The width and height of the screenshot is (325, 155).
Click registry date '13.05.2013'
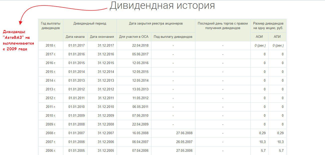[x=140, y=89]
